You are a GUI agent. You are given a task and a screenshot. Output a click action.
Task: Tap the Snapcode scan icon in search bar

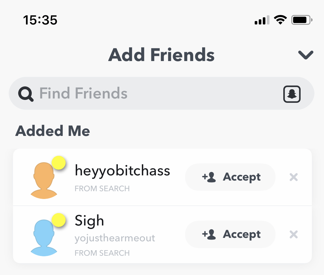pyautogui.click(x=292, y=94)
